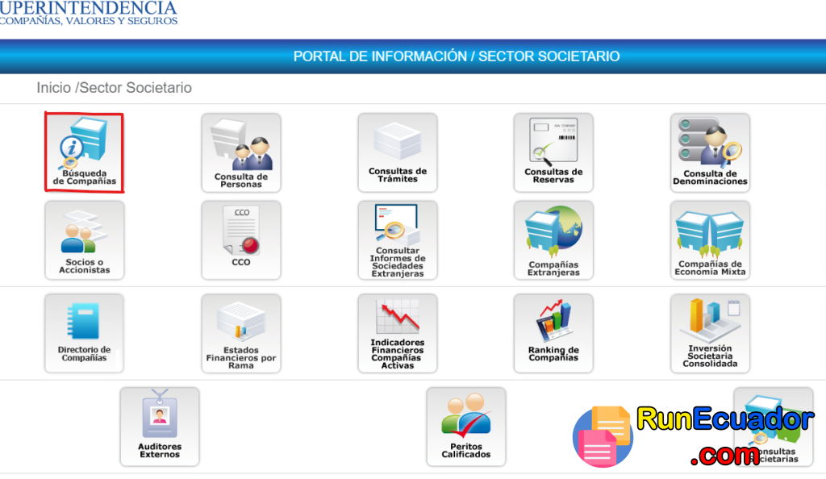Open Estados Financieros por Rama
The height and width of the screenshot is (479, 826).
[240, 332]
